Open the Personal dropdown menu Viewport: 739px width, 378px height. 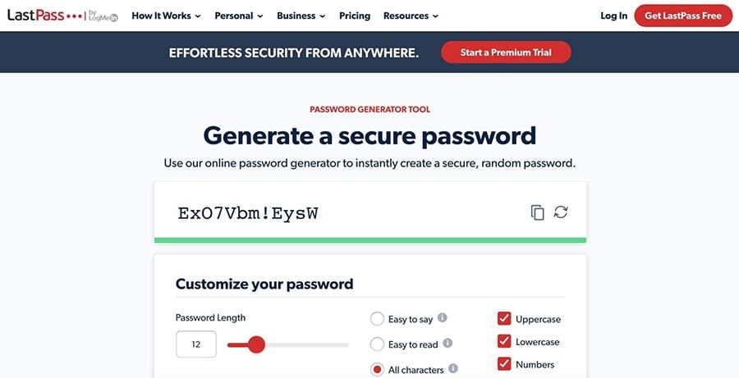click(239, 16)
